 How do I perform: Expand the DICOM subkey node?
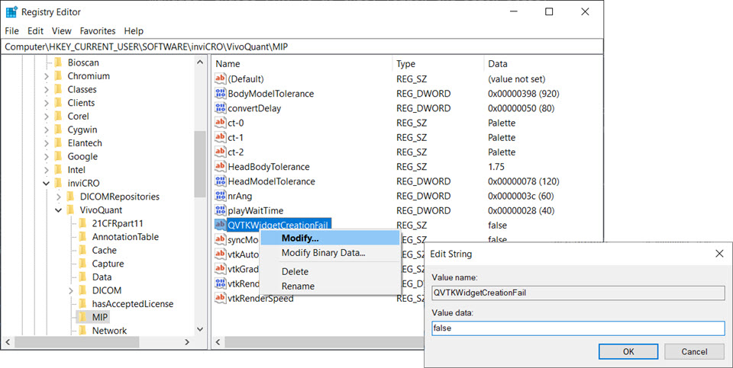[71, 290]
